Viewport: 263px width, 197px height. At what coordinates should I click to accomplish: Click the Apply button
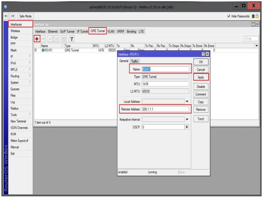201,77
